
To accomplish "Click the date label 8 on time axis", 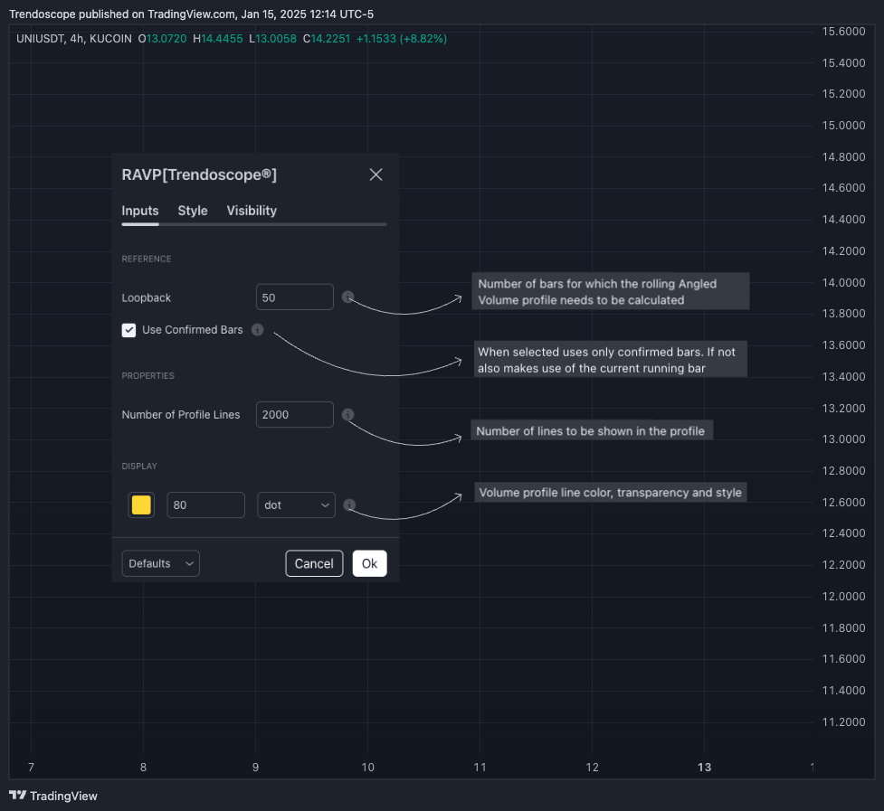I will [x=143, y=767].
